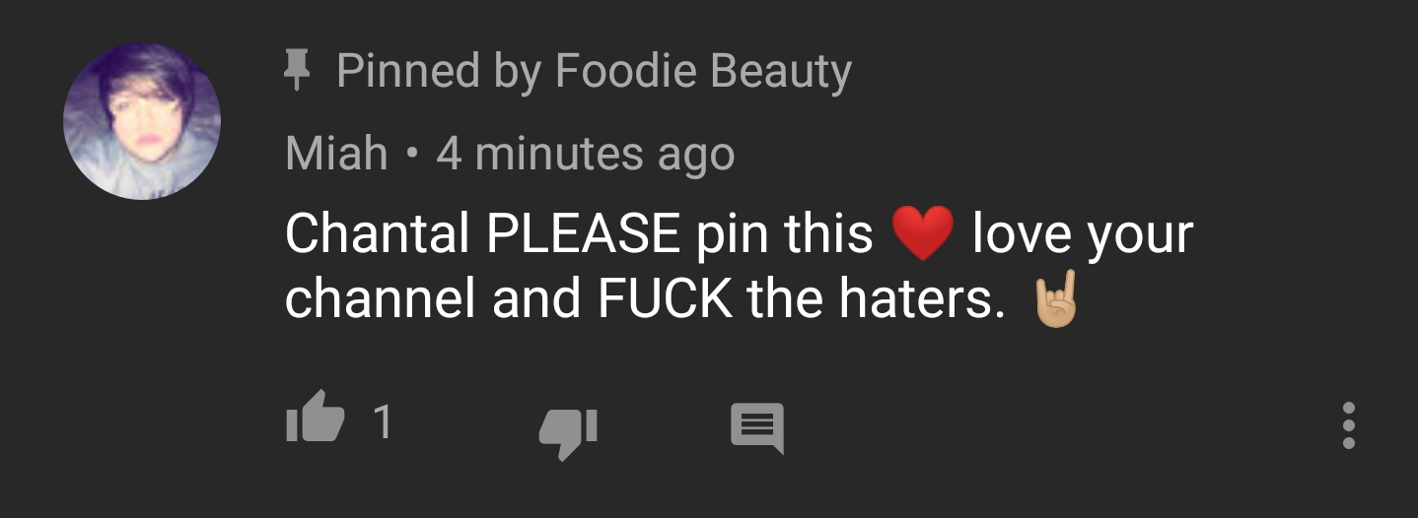Image resolution: width=1418 pixels, height=518 pixels.
Task: Tap the rock-on hand emoji
Action: coord(1054,301)
